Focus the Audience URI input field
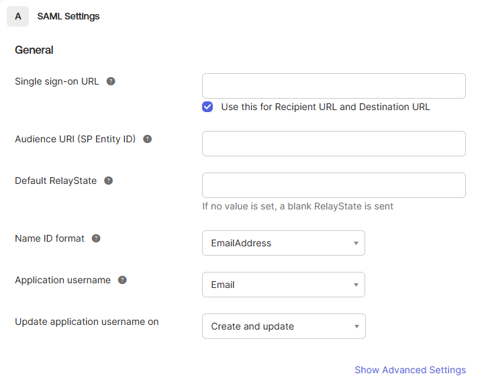 tap(334, 144)
